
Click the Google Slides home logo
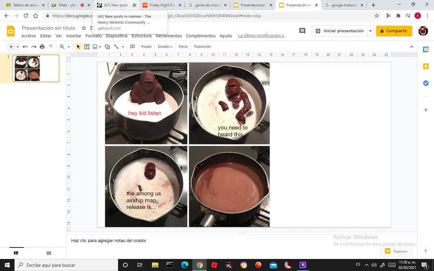coord(11,31)
